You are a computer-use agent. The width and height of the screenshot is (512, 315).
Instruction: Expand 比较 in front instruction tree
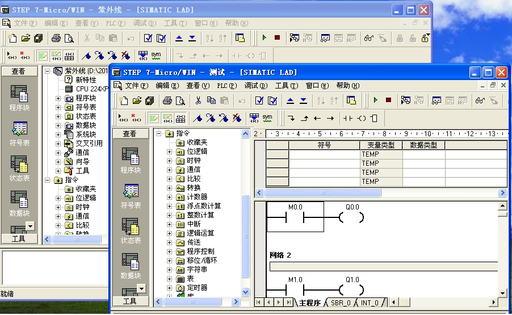click(169, 179)
